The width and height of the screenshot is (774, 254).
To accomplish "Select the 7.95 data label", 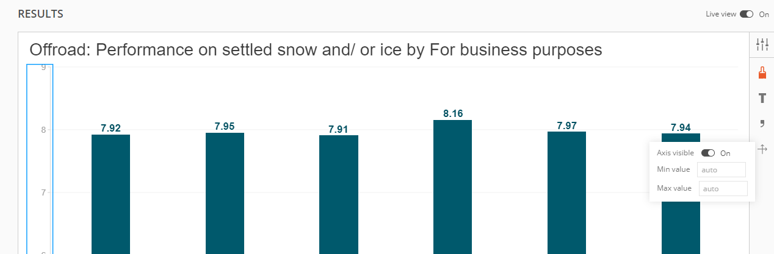I will (225, 126).
